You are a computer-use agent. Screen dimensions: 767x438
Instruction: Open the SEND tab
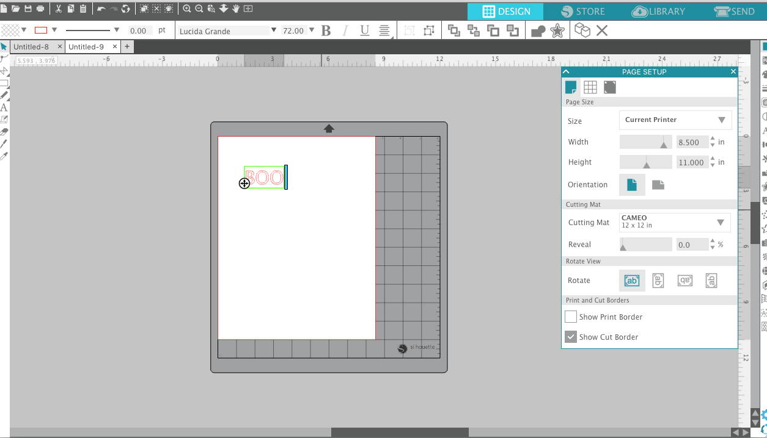[x=733, y=12]
